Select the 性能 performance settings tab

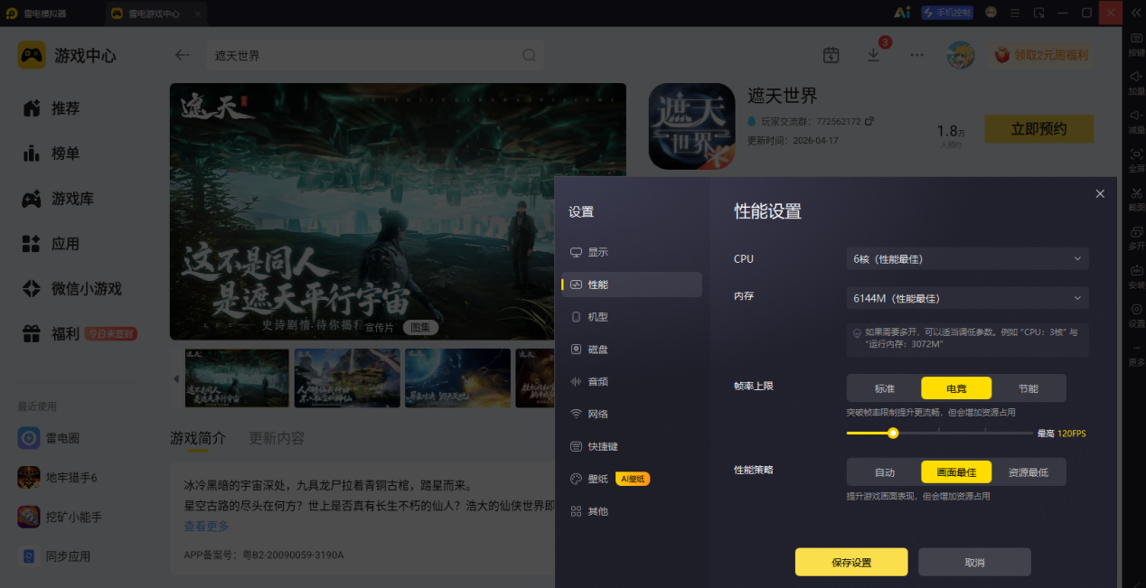631,285
